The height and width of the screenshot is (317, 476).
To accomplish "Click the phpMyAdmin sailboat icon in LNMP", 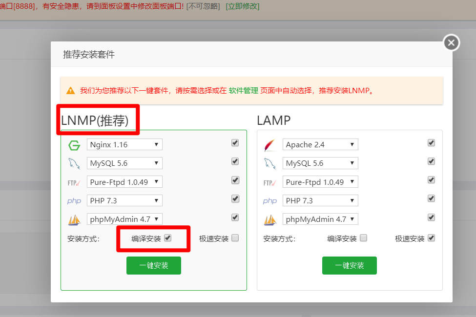I will coord(74,220).
